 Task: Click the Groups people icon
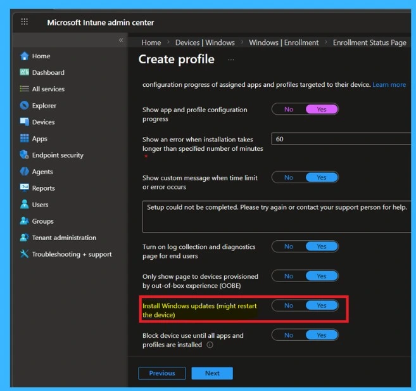(25, 221)
